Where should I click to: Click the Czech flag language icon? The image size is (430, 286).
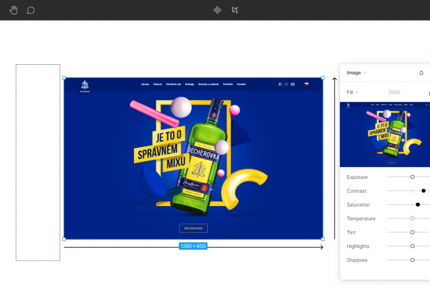coord(306,84)
